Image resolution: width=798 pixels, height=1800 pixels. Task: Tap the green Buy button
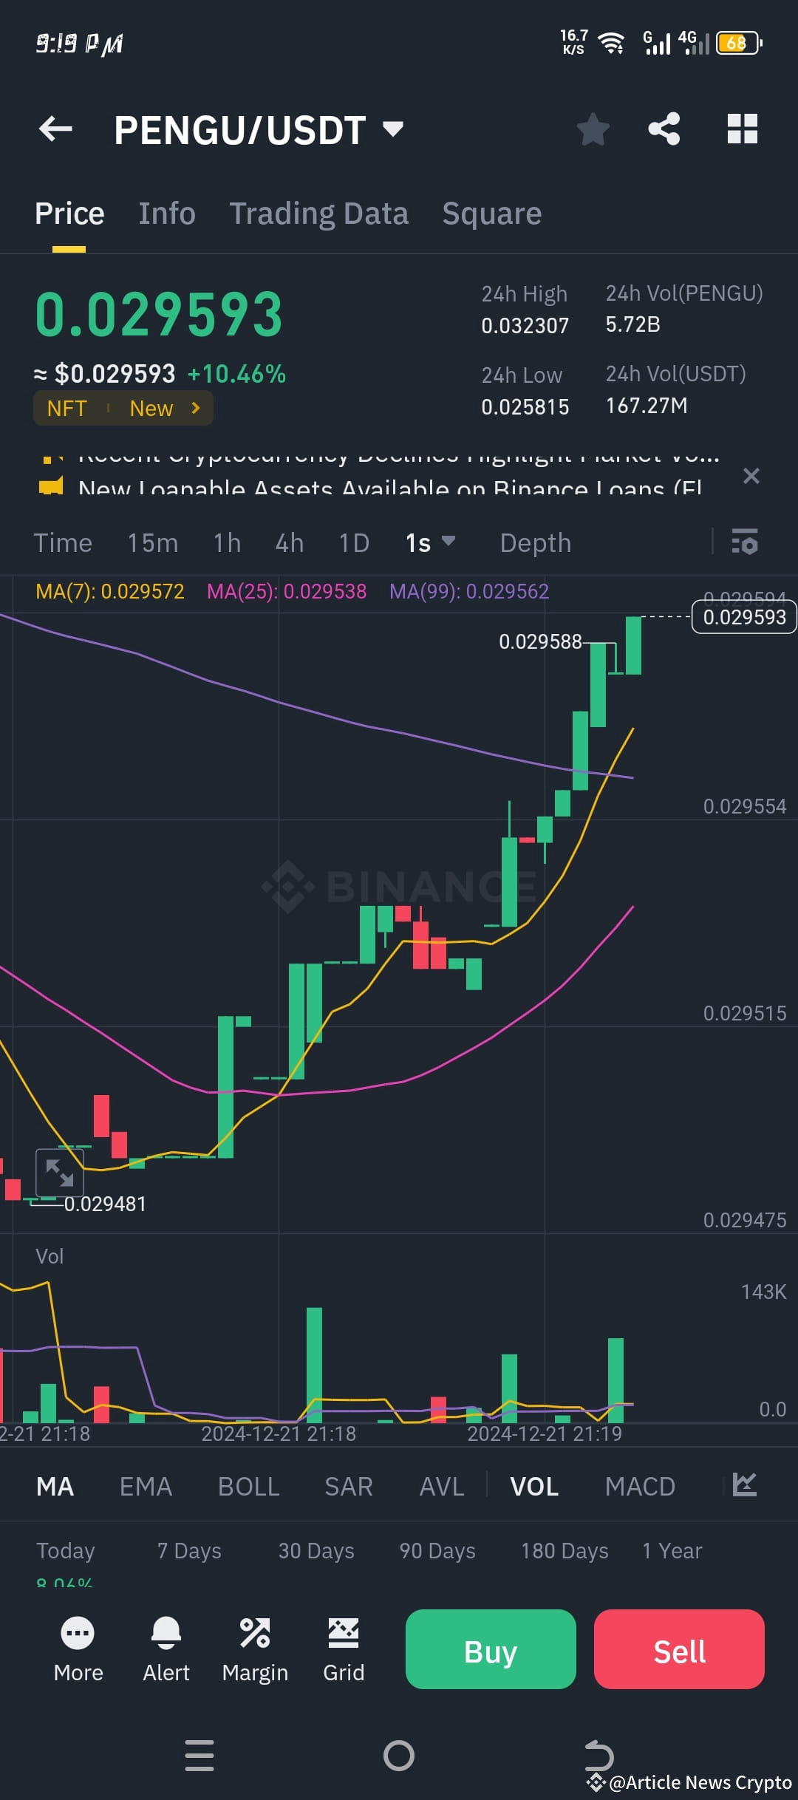[490, 1650]
